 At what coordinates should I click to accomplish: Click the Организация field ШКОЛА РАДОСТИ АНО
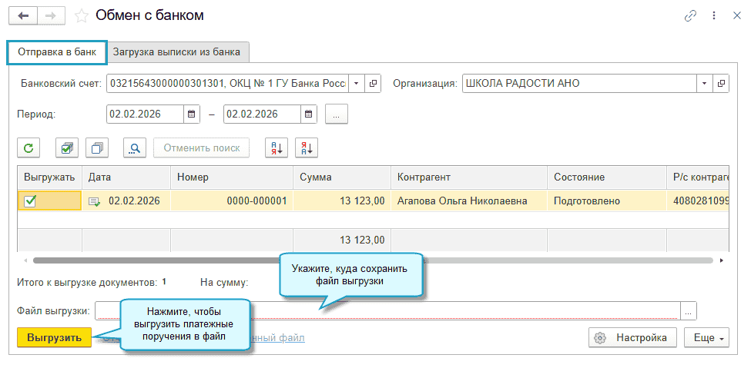579,83
